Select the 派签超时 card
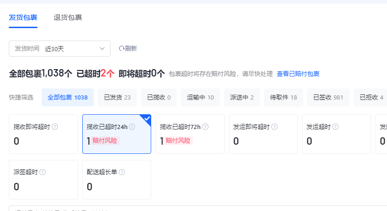387x211 pixels. tap(43, 180)
